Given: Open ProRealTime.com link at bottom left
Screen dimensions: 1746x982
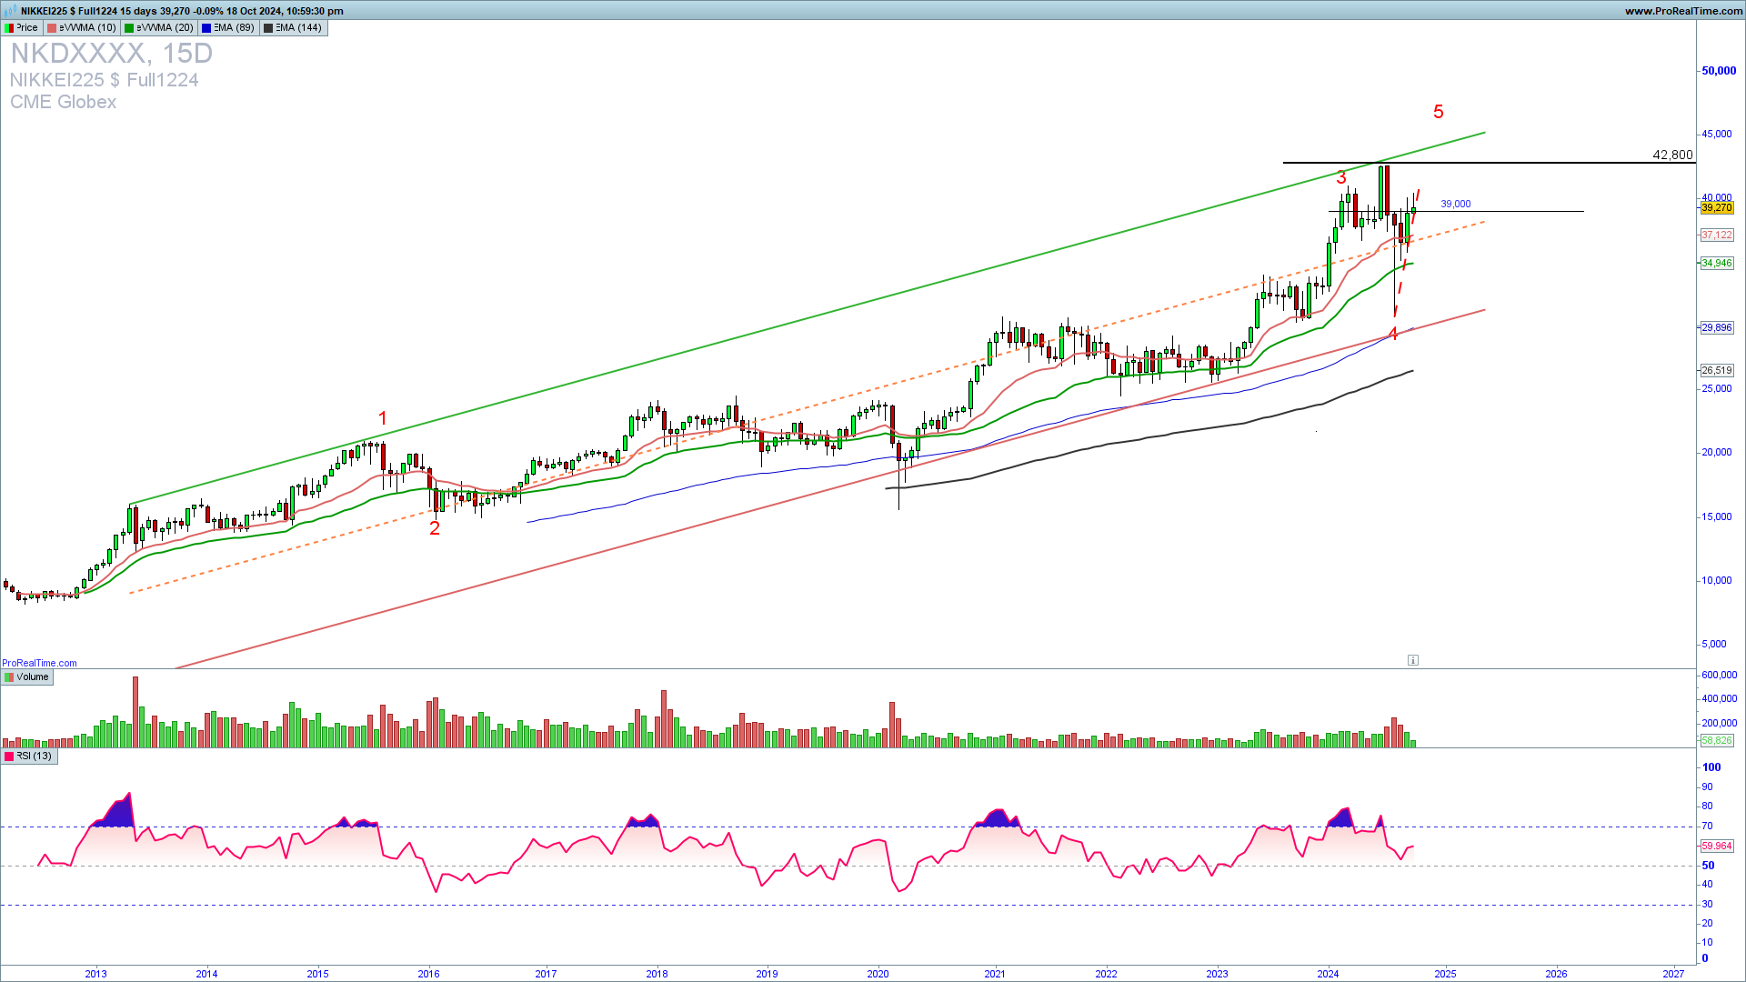Looking at the screenshot, I should tap(39, 663).
